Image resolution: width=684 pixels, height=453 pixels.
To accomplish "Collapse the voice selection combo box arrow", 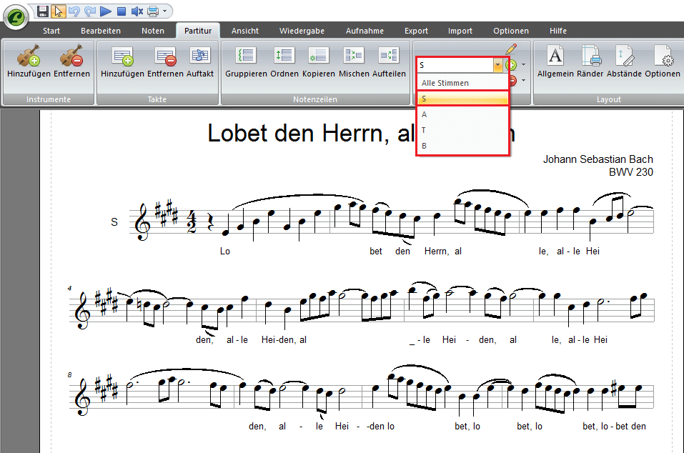I will tap(497, 65).
